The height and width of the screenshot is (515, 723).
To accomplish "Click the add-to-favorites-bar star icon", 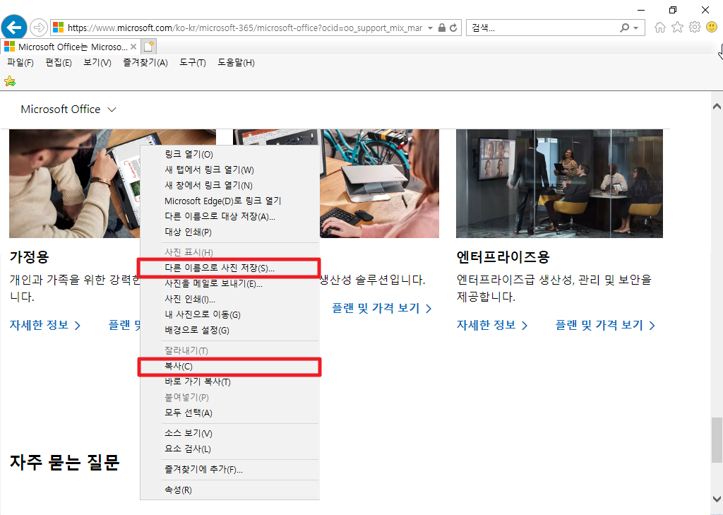I will coord(10,82).
